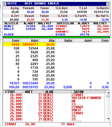This screenshot has width=112, height=127.
Task: Click the trade with quantity 35
Action: point(40,101)
